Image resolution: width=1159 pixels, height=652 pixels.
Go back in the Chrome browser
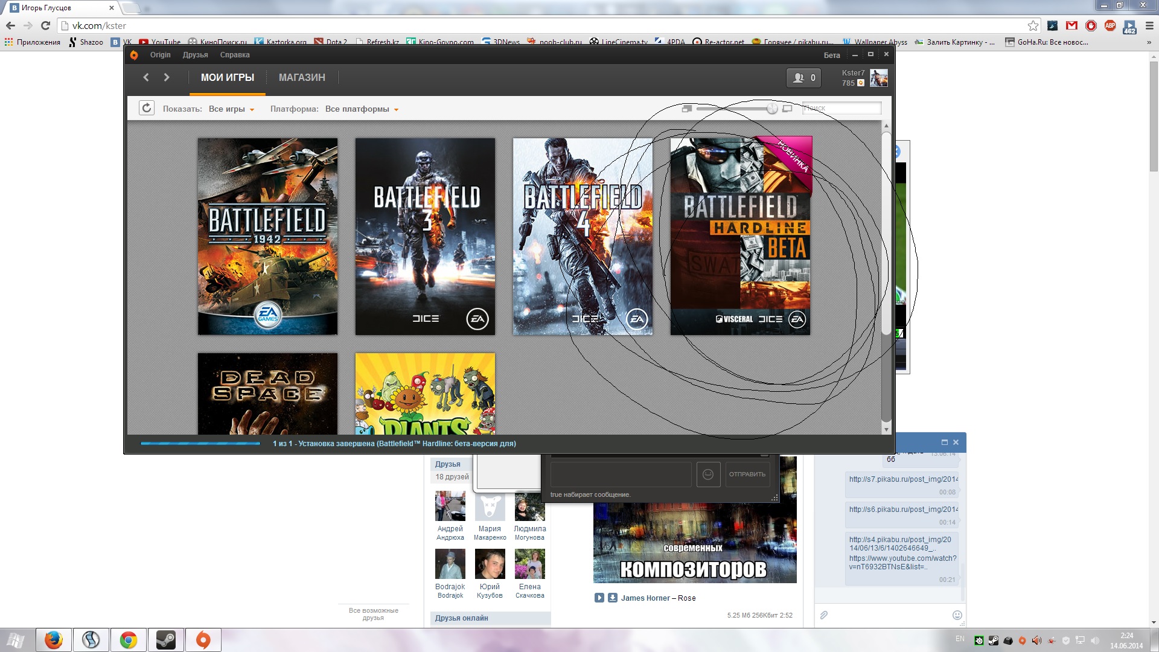click(x=10, y=25)
